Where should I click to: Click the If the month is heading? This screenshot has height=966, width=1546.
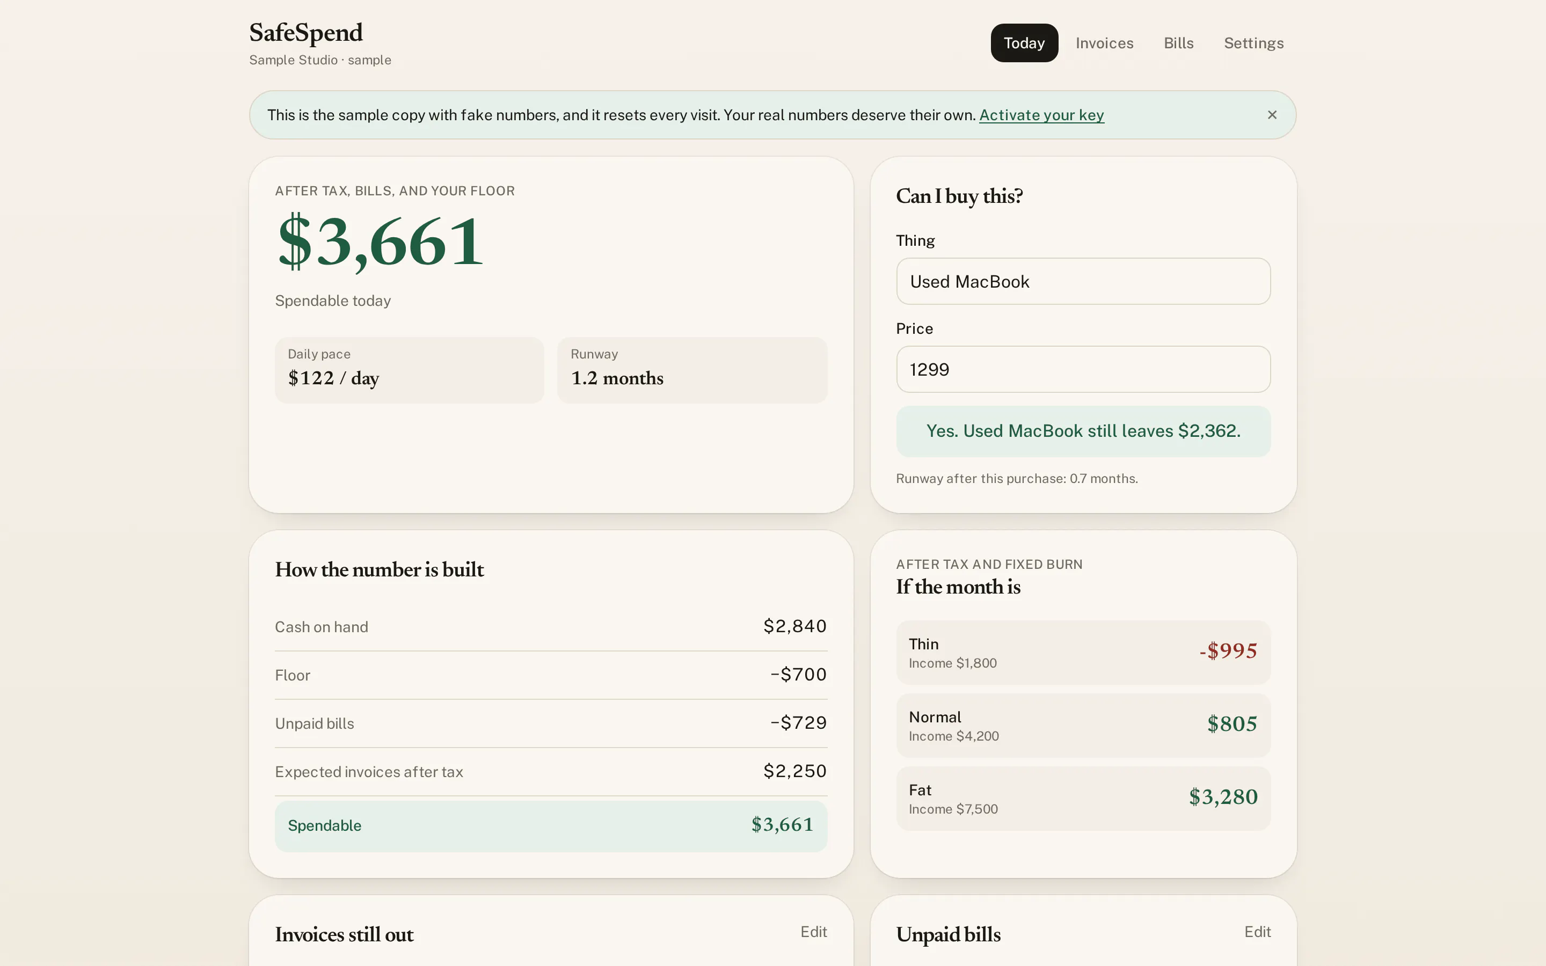click(958, 587)
